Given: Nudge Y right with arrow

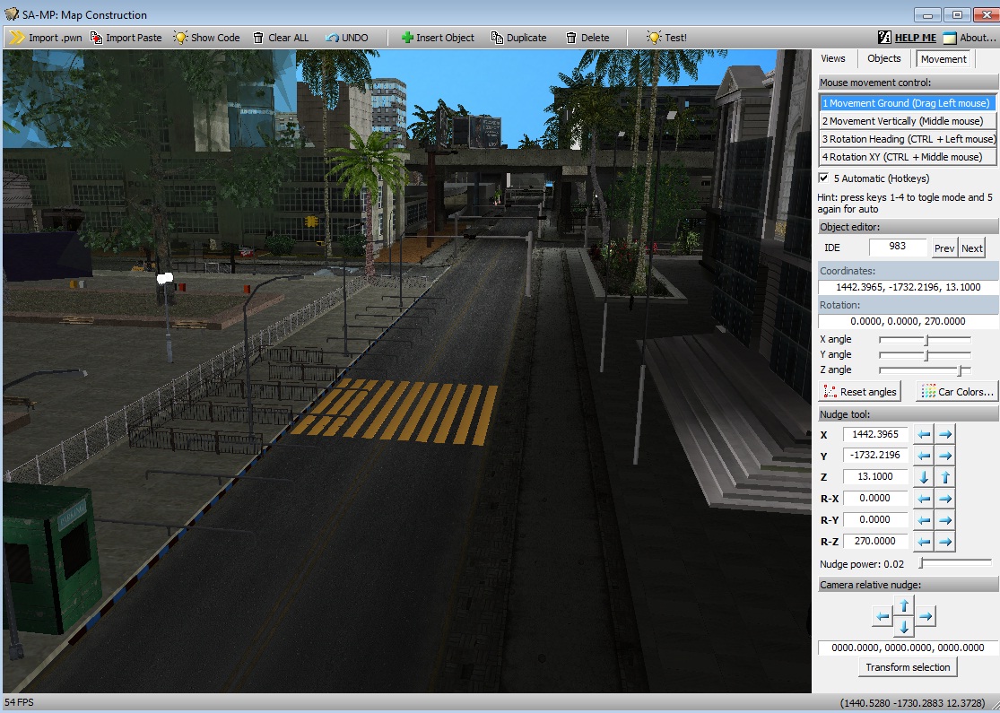Looking at the screenshot, I should (945, 456).
